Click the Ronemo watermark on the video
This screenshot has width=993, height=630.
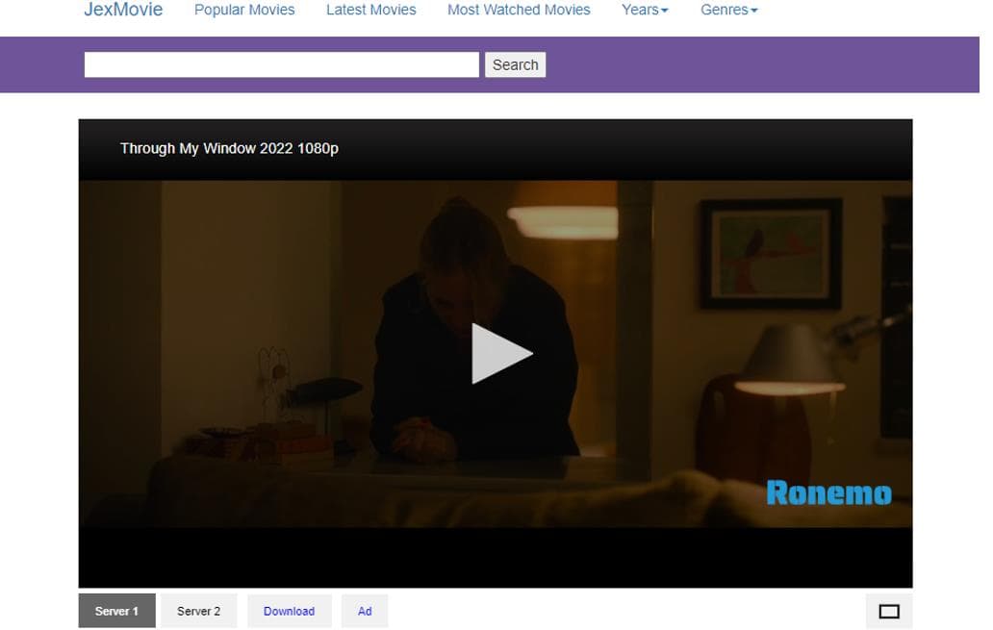tap(829, 491)
